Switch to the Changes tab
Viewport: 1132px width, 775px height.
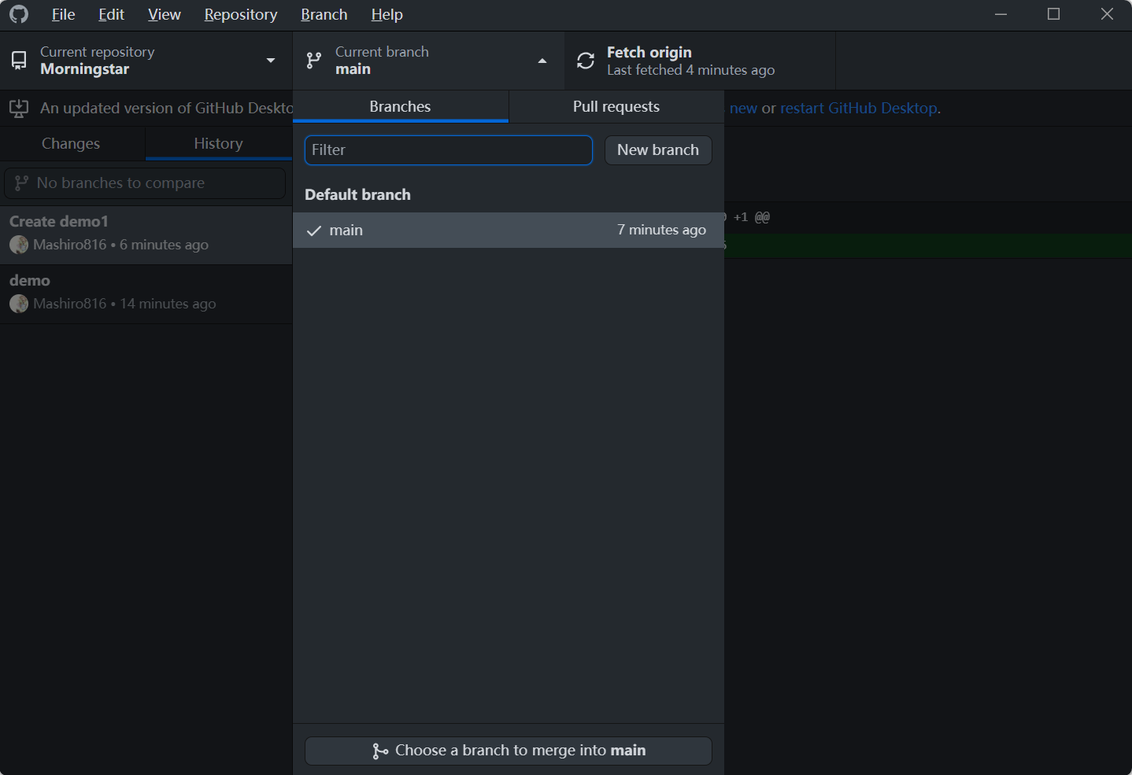71,143
